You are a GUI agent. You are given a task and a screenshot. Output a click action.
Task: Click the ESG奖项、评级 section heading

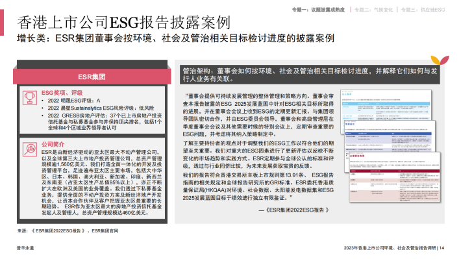click(62, 93)
